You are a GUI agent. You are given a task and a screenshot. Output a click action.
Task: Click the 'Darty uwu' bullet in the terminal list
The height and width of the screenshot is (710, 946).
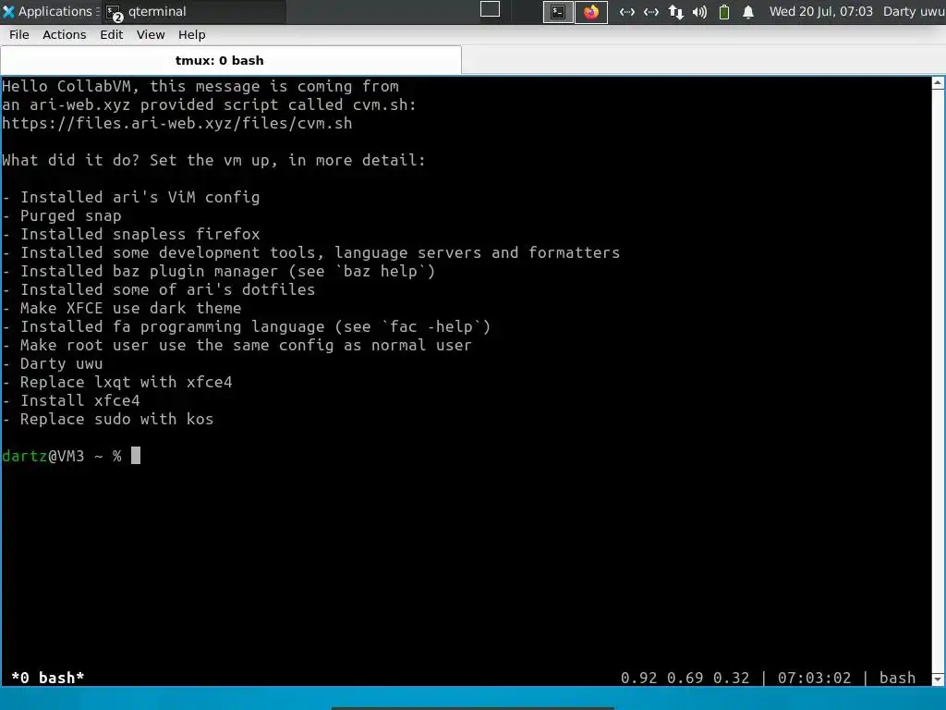pyautogui.click(x=61, y=363)
